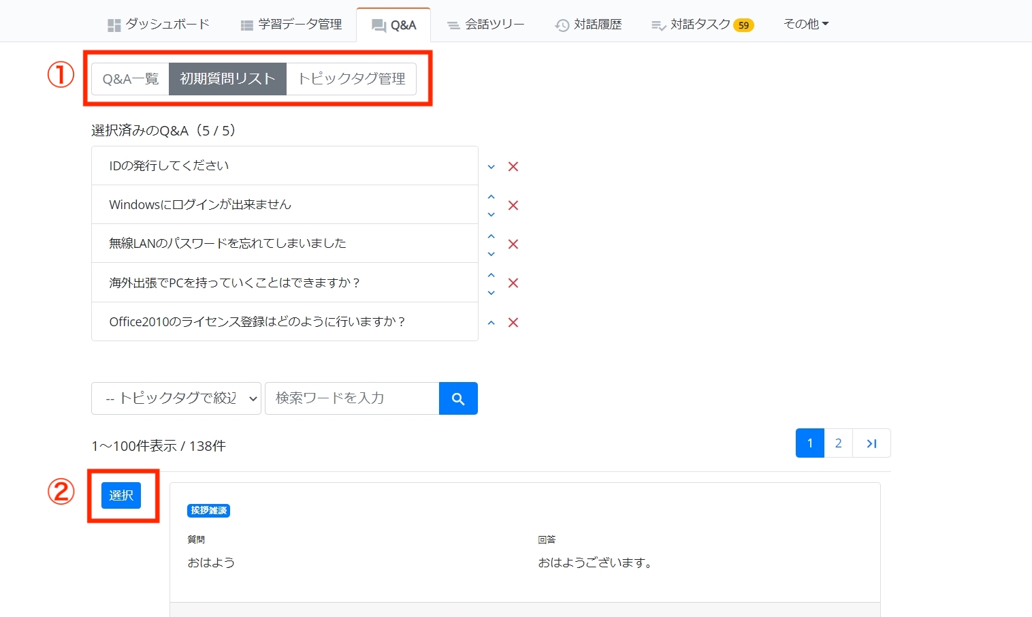Remove 'Windowsにログインが出来ません' with red X
1032x617 pixels.
(x=513, y=206)
